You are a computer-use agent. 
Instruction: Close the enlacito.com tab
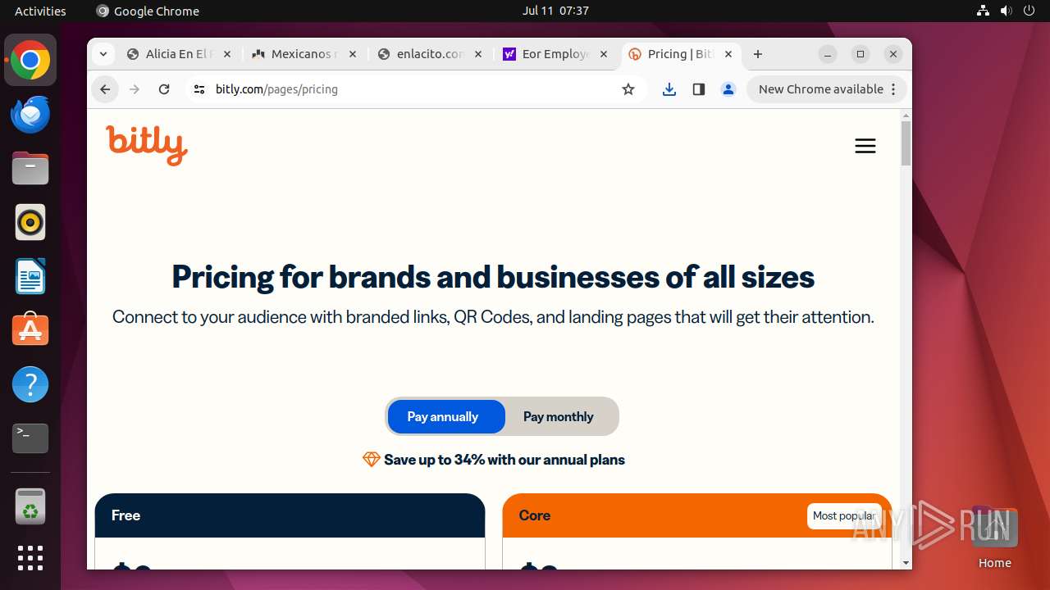click(478, 54)
